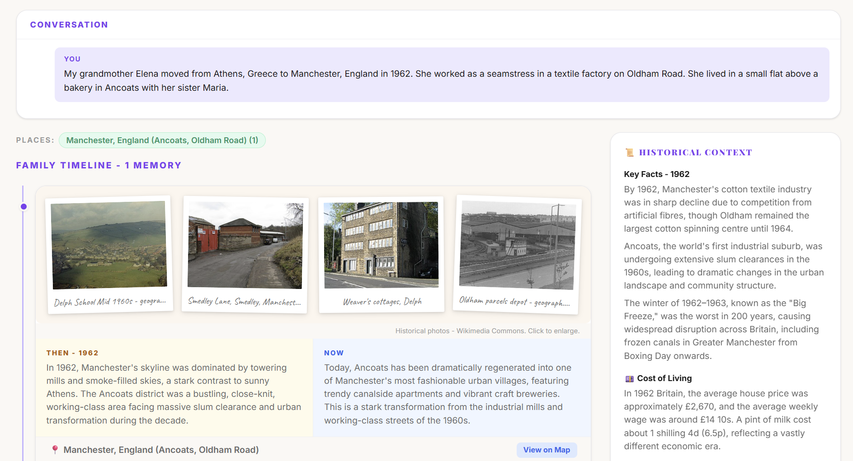Enlarge the Delph School Mid 1960s photo
The height and width of the screenshot is (461, 853).
109,245
